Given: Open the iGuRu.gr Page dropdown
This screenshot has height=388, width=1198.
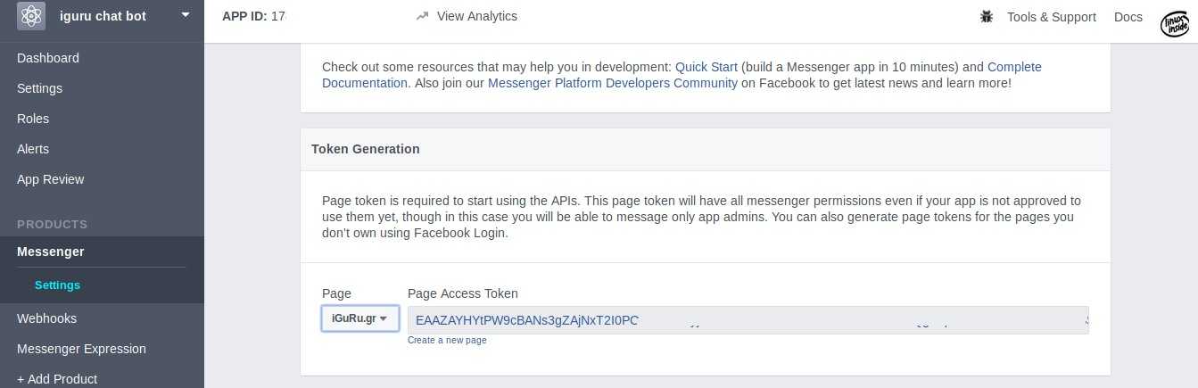Looking at the screenshot, I should click(x=360, y=318).
